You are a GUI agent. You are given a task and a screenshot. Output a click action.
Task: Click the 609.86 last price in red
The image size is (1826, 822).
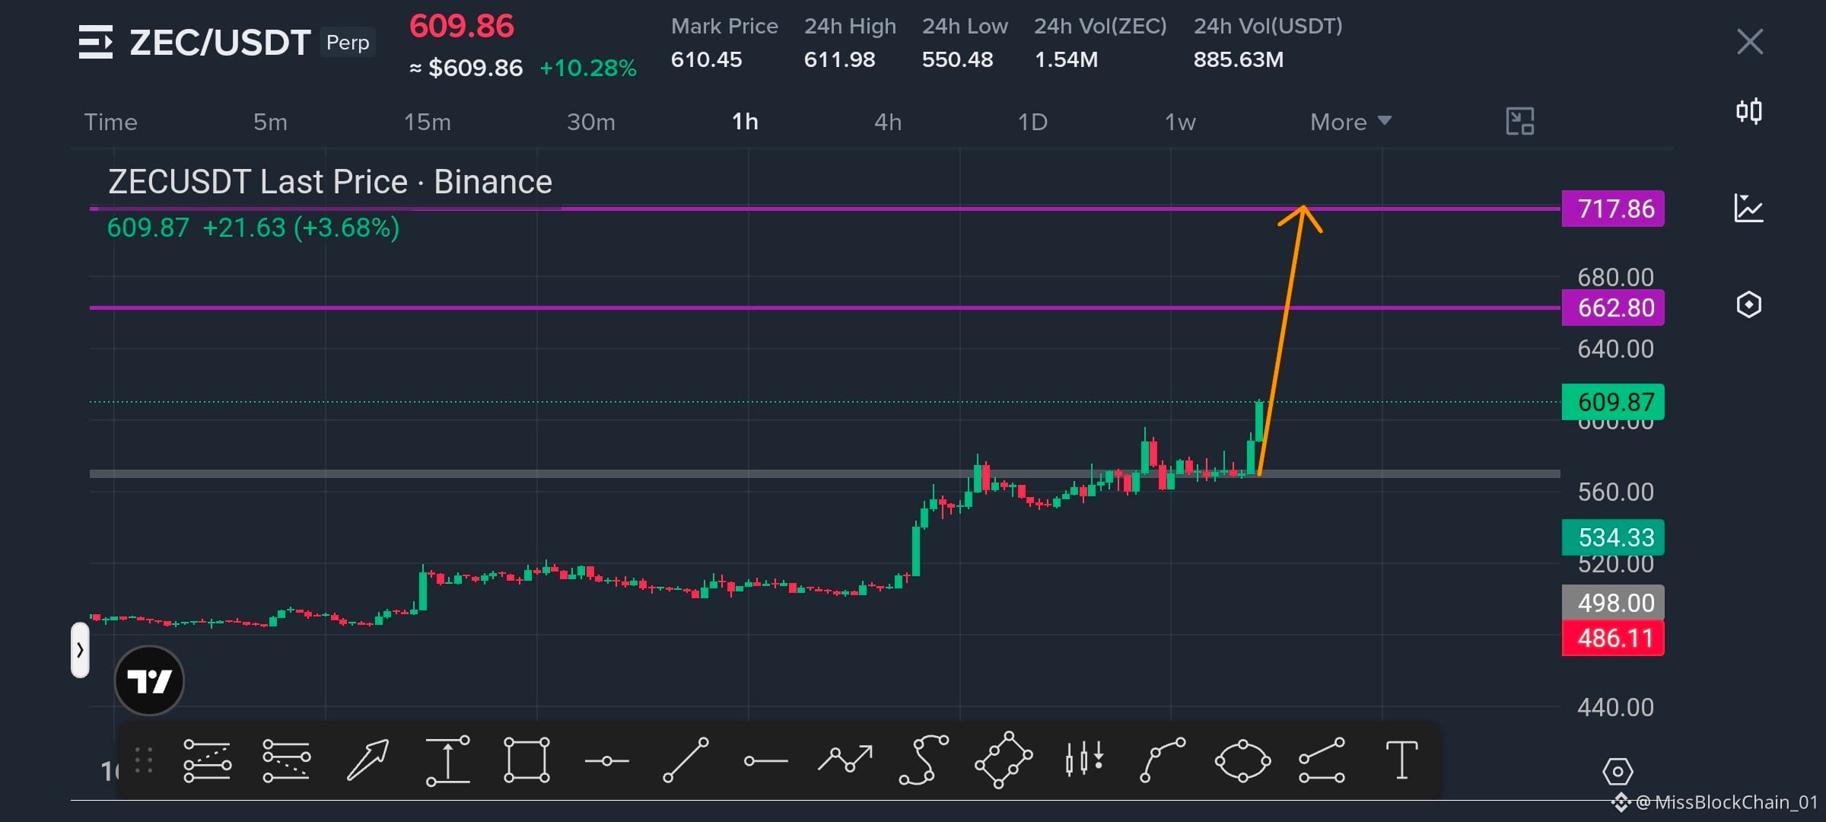click(x=462, y=26)
